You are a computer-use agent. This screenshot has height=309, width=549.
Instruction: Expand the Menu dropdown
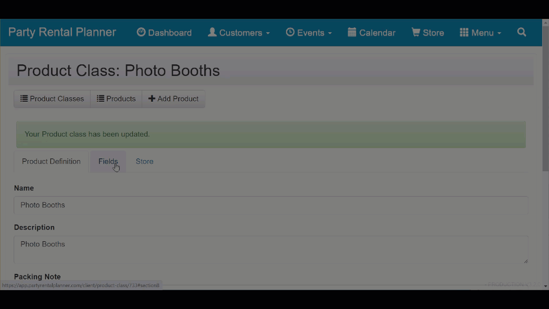480,33
